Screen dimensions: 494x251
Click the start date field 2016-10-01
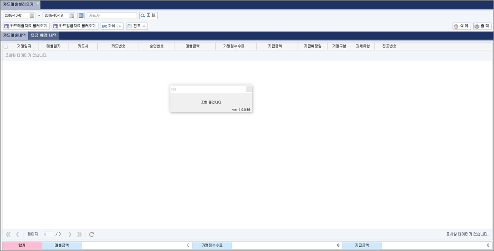[16, 15]
